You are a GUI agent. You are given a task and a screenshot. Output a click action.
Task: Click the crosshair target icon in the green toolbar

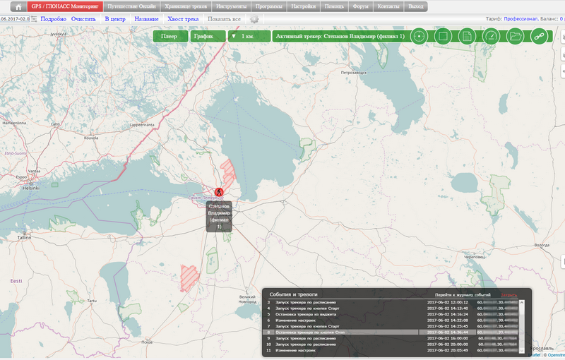[x=419, y=35]
